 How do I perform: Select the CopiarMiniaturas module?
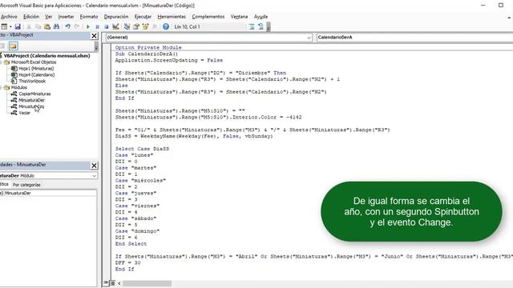point(34,94)
